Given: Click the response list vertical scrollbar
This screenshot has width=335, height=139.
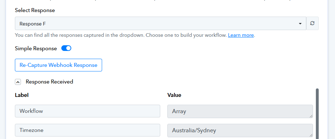Looking at the screenshot, I should tap(317, 114).
